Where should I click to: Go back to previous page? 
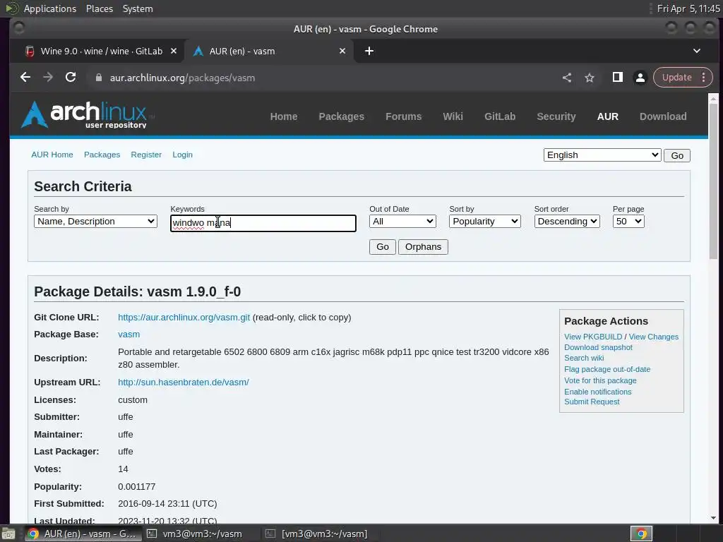coord(25,78)
